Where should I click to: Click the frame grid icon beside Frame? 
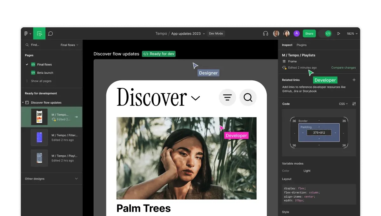click(x=284, y=61)
